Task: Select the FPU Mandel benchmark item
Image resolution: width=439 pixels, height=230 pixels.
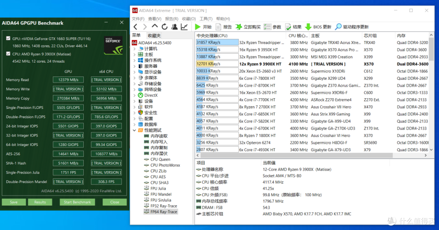Action: coord(158,195)
